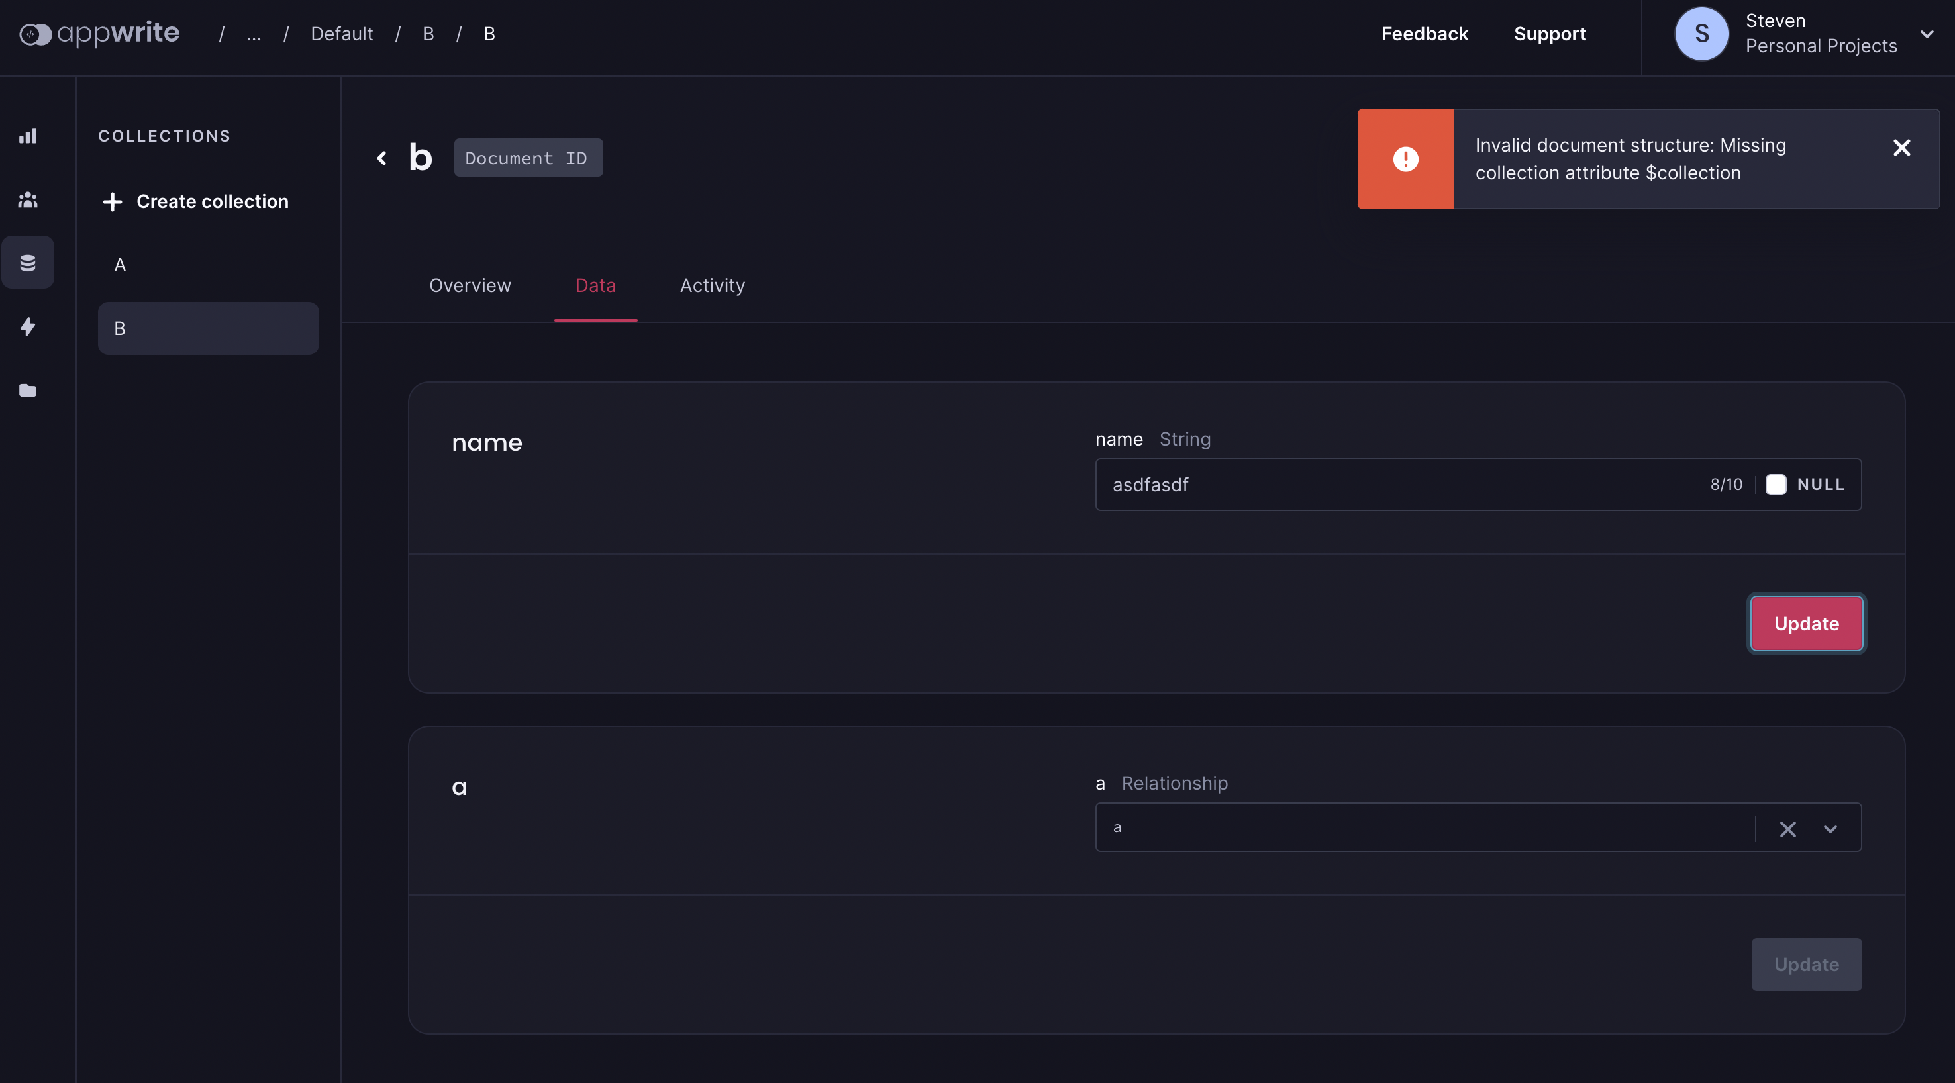Open the Functions lightning bolt icon
Image resolution: width=1955 pixels, height=1083 pixels.
pyautogui.click(x=28, y=326)
